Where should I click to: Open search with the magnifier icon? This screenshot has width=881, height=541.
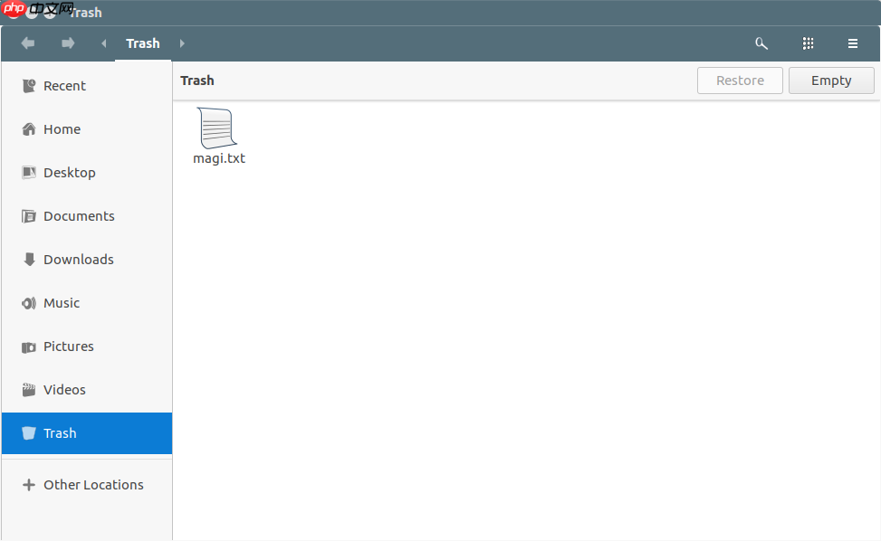point(761,43)
